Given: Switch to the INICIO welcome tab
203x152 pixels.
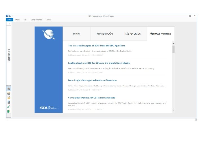Looking at the screenshot, I should pyautogui.click(x=76, y=34).
